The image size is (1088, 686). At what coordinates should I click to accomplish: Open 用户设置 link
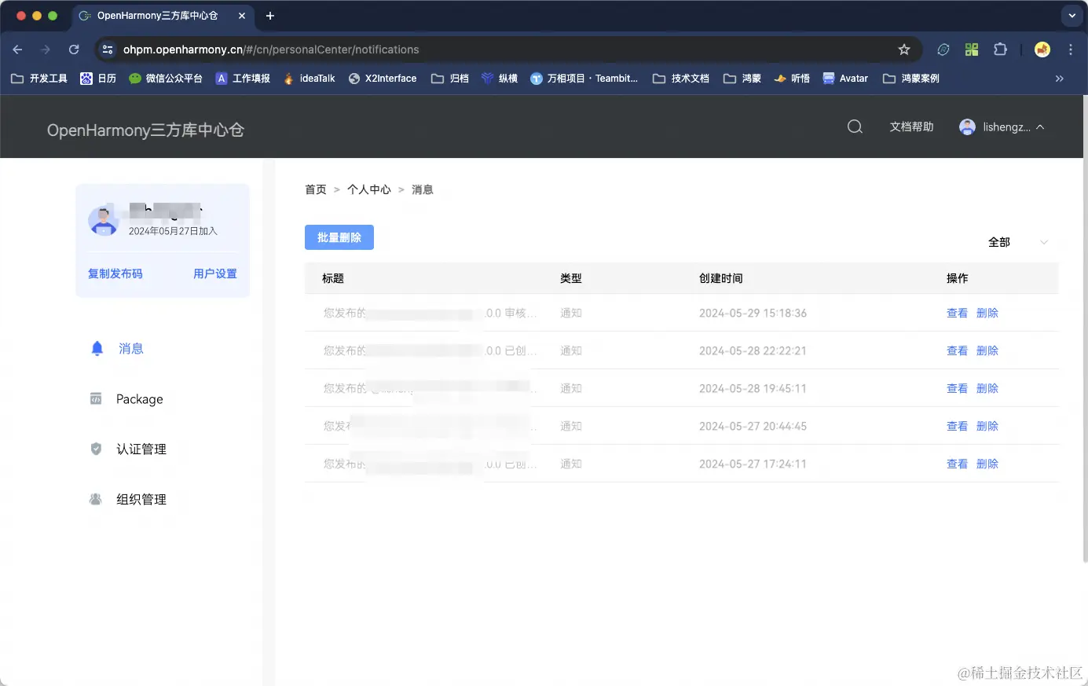(x=215, y=273)
